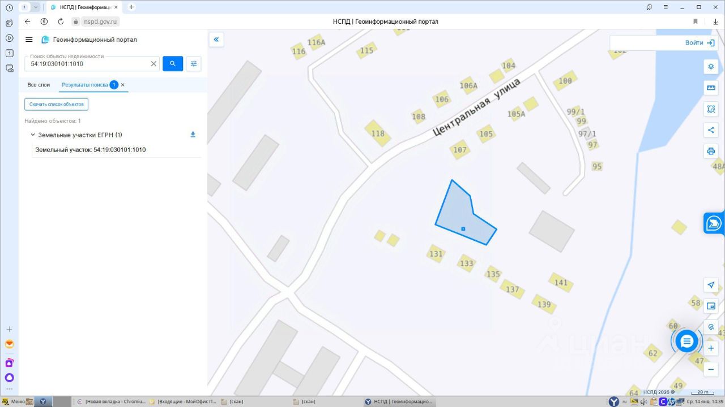Switch to Новая вкладка Chromium taskbar window
Image resolution: width=725 pixels, height=407 pixels.
tap(111, 402)
